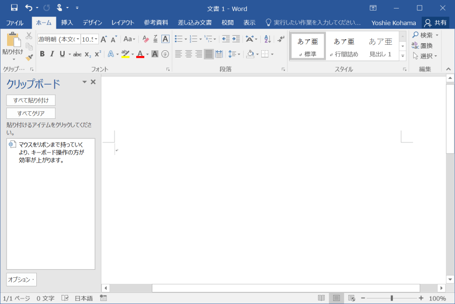This screenshot has width=455, height=304.
Task: Click the 共有 share button
Action: click(x=435, y=23)
